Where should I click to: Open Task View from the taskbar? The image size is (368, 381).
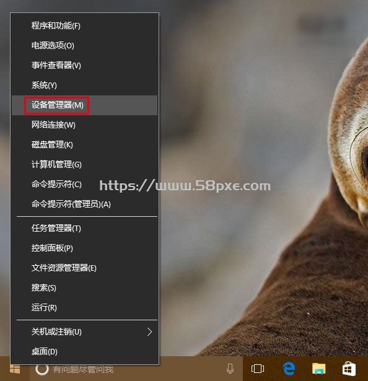coord(257,369)
